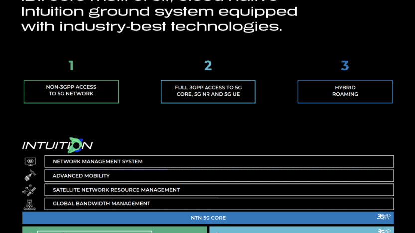Click the blue number 2
Image resolution: width=415 pixels, height=233 pixels.
pos(208,65)
